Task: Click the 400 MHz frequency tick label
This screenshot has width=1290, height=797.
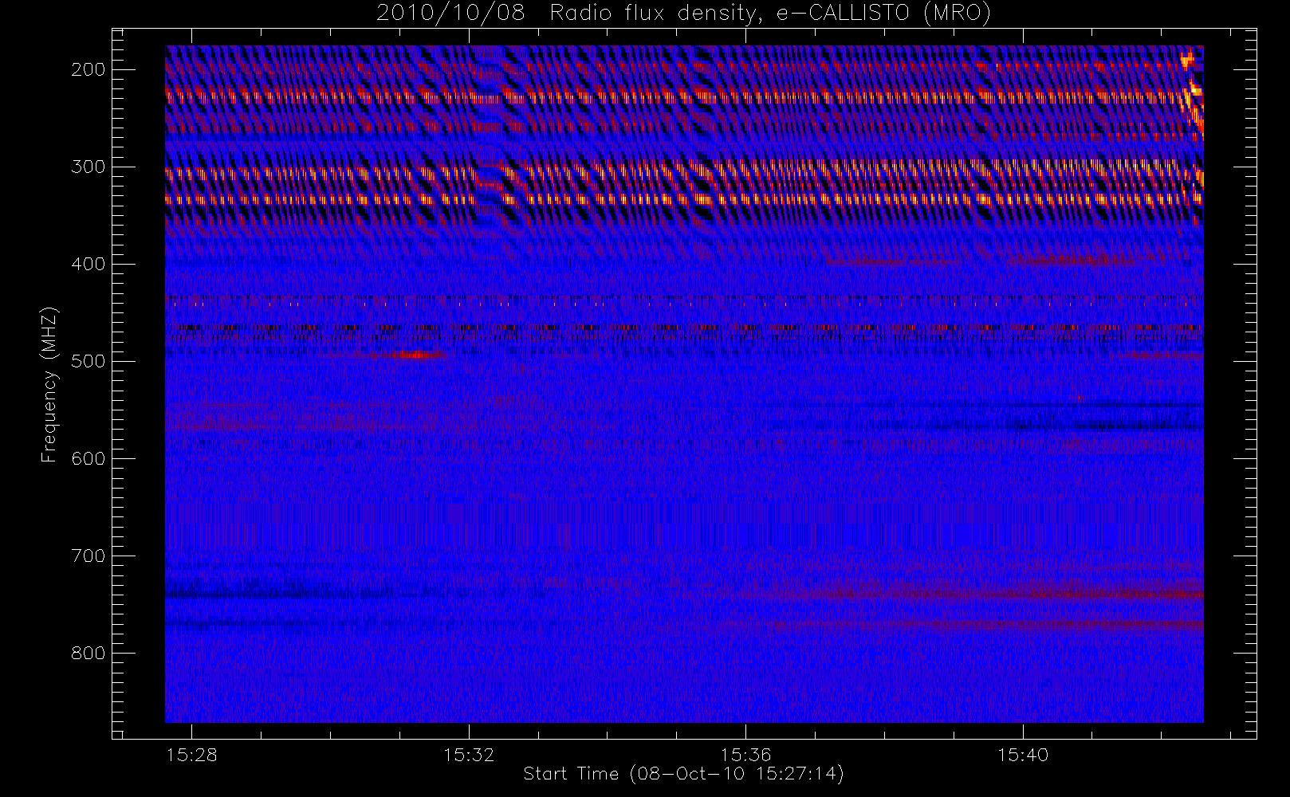Action: pos(88,264)
